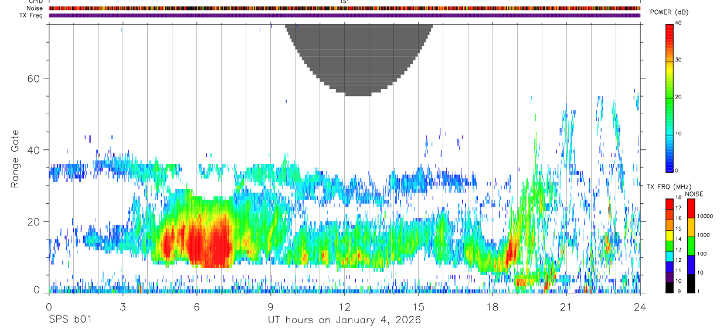Click the 9 hour x-axis tick label
Image resolution: width=720 pixels, height=332 pixels.
click(271, 307)
